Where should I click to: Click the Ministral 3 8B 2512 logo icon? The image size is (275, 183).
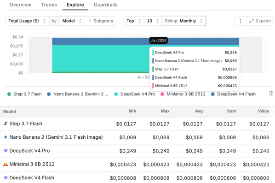pos(6,164)
